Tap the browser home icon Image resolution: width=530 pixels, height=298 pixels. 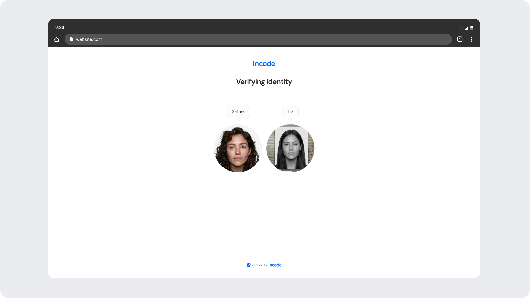(x=57, y=39)
